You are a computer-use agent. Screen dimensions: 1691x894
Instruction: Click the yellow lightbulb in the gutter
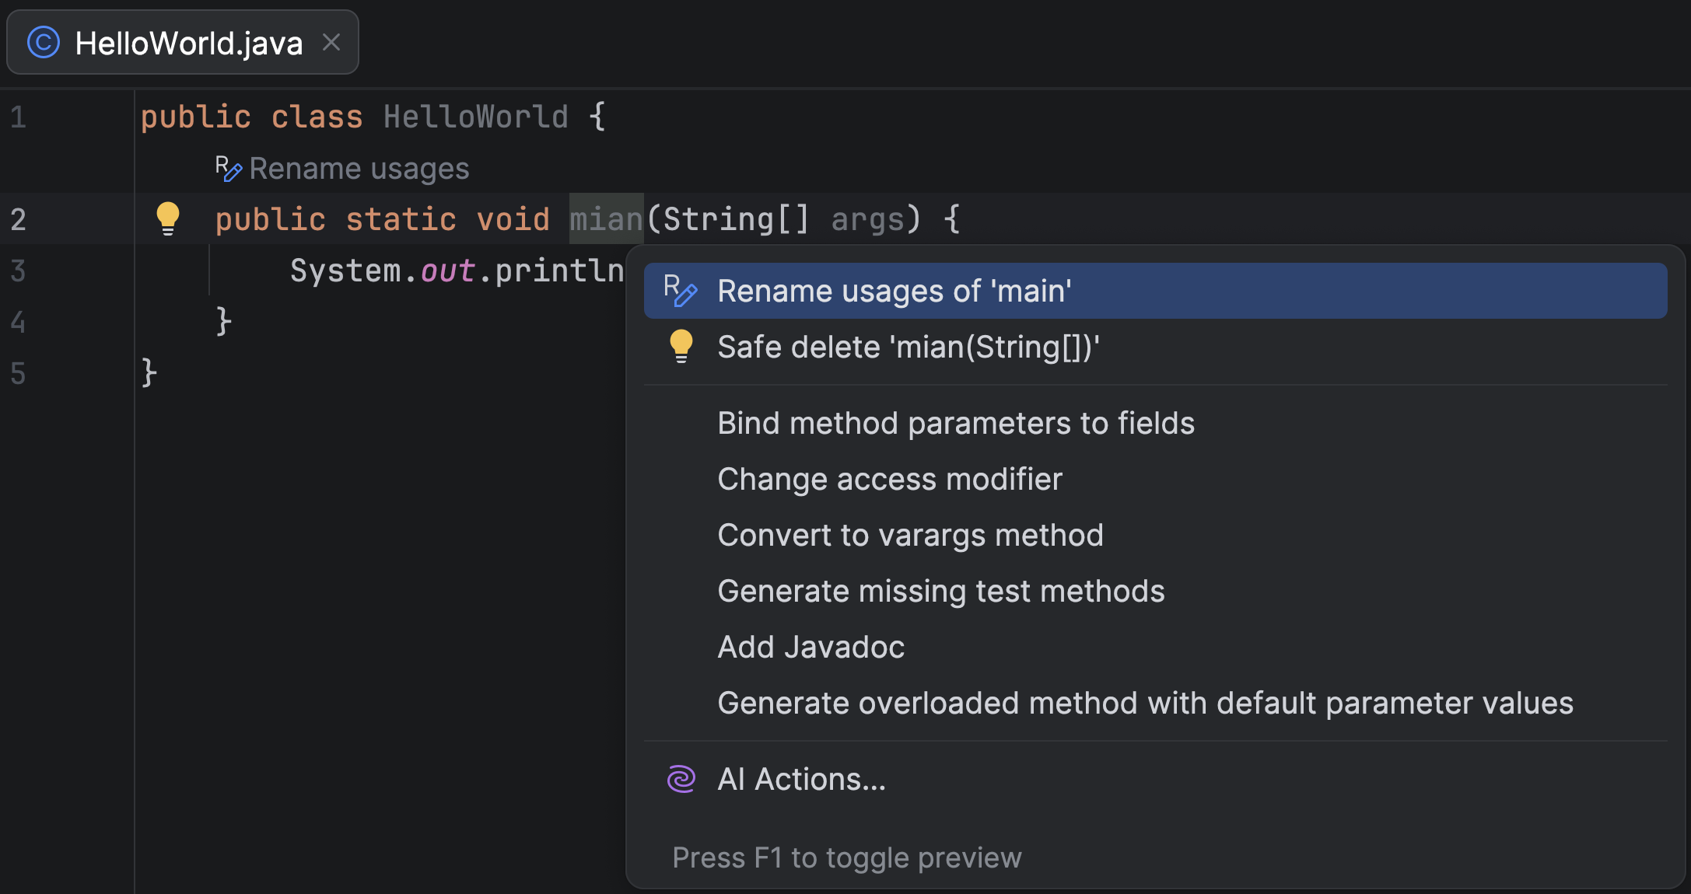[x=168, y=218]
